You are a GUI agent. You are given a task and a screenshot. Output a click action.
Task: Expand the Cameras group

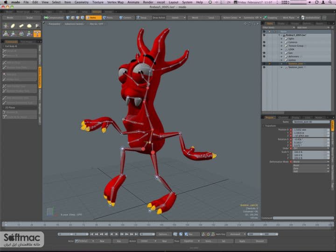point(282,42)
